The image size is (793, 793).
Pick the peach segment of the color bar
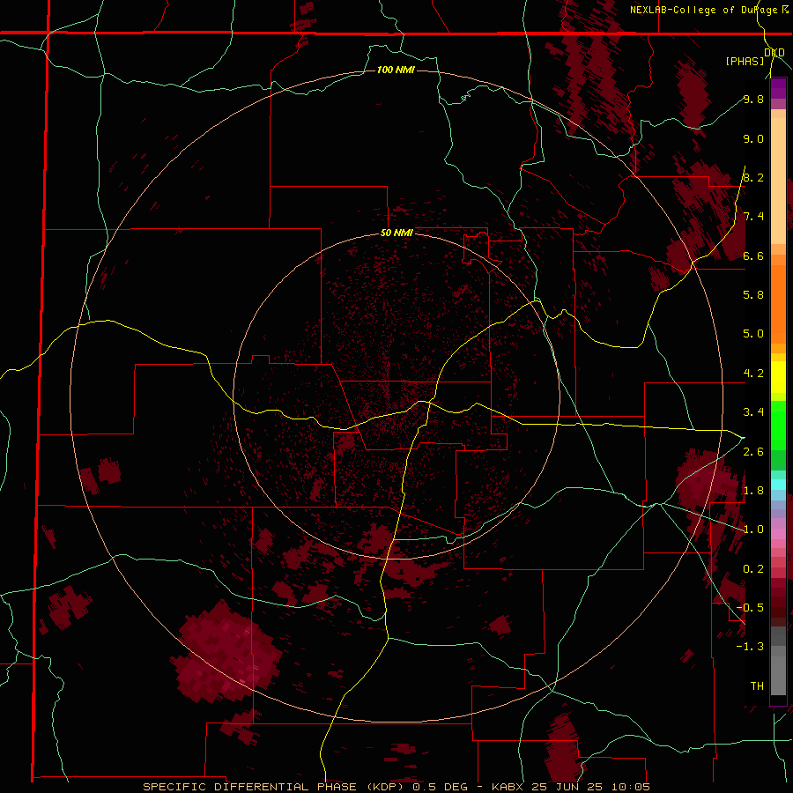point(778,182)
